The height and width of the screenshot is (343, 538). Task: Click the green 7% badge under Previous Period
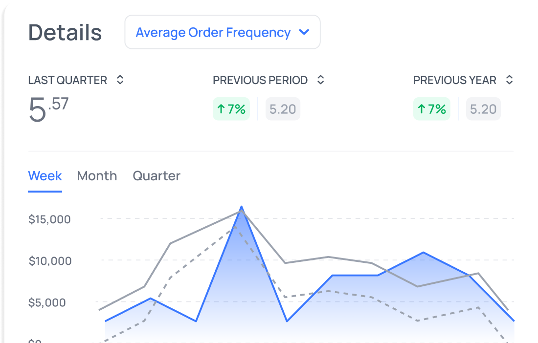tap(231, 109)
